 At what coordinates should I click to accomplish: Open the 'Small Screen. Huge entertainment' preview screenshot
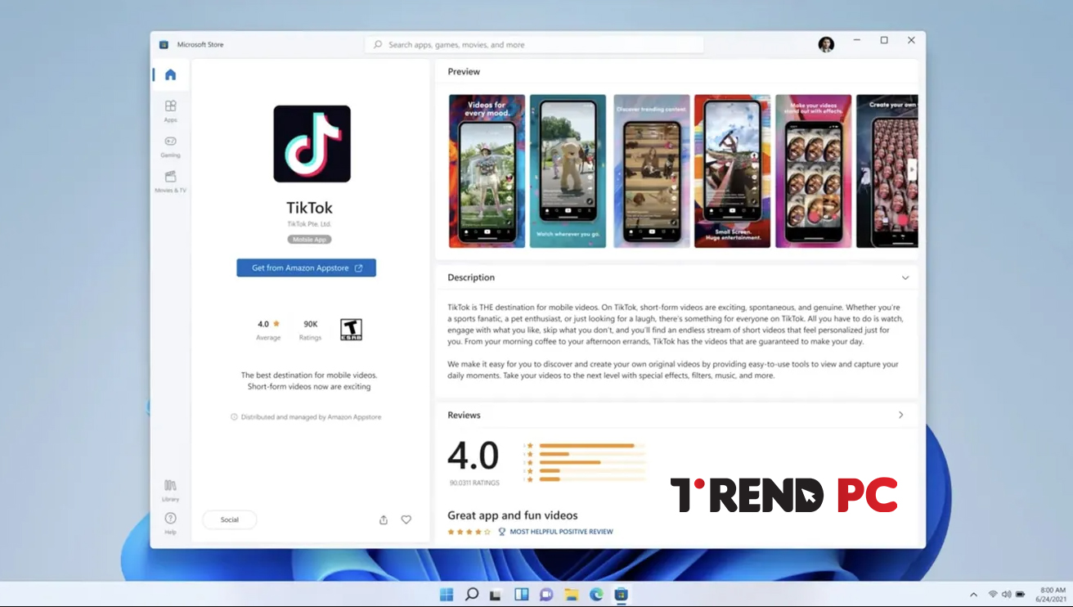(x=733, y=171)
